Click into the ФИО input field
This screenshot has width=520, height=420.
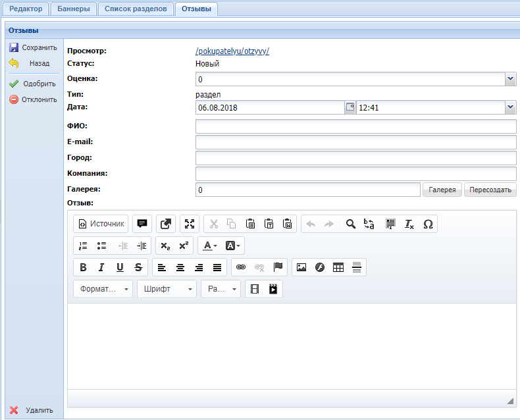356,126
